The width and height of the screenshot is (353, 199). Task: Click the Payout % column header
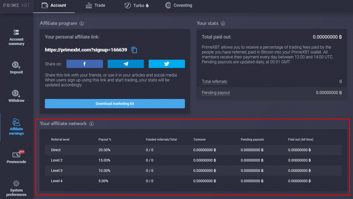coord(105,139)
